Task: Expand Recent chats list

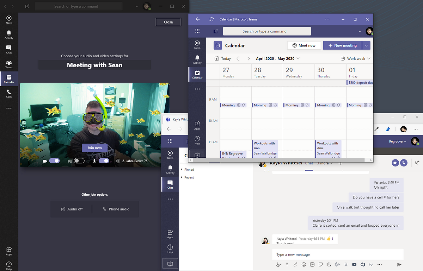Action: (x=188, y=178)
